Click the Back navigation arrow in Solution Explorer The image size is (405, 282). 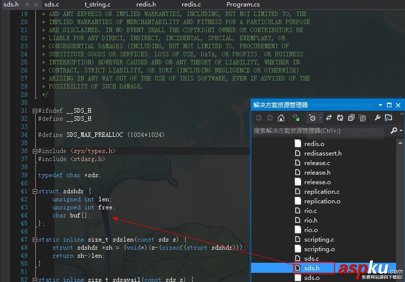258,118
